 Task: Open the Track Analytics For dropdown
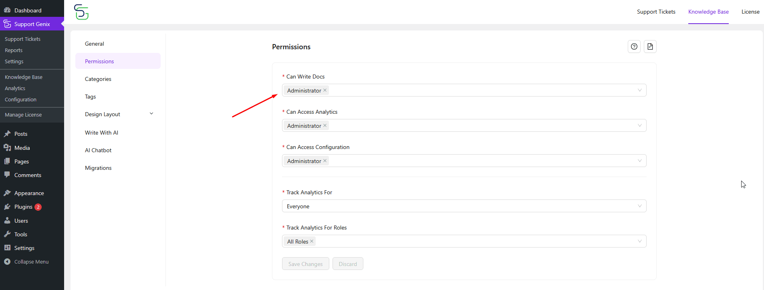[464, 206]
